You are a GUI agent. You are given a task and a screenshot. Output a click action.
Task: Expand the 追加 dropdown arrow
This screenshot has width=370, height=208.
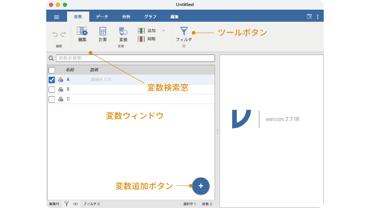pos(164,31)
